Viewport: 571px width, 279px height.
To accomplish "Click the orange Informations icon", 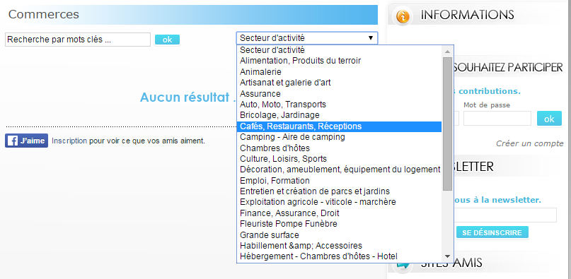I will pos(403,16).
